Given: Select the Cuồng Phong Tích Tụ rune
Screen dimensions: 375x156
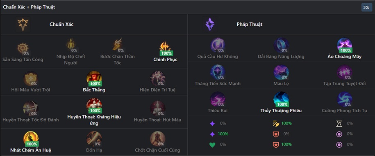Looking at the screenshot, I should (344, 99).
